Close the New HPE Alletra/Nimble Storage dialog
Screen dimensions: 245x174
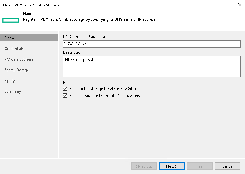(240, 5)
